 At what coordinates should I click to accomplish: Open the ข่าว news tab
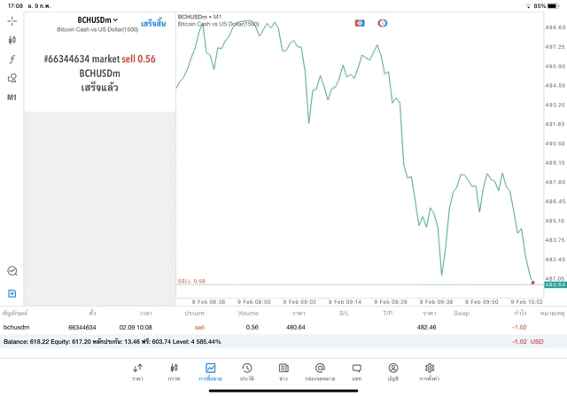point(283,372)
